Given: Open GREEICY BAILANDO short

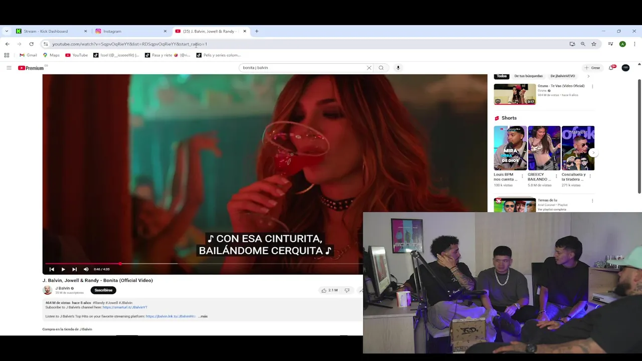Looking at the screenshot, I should [544, 148].
